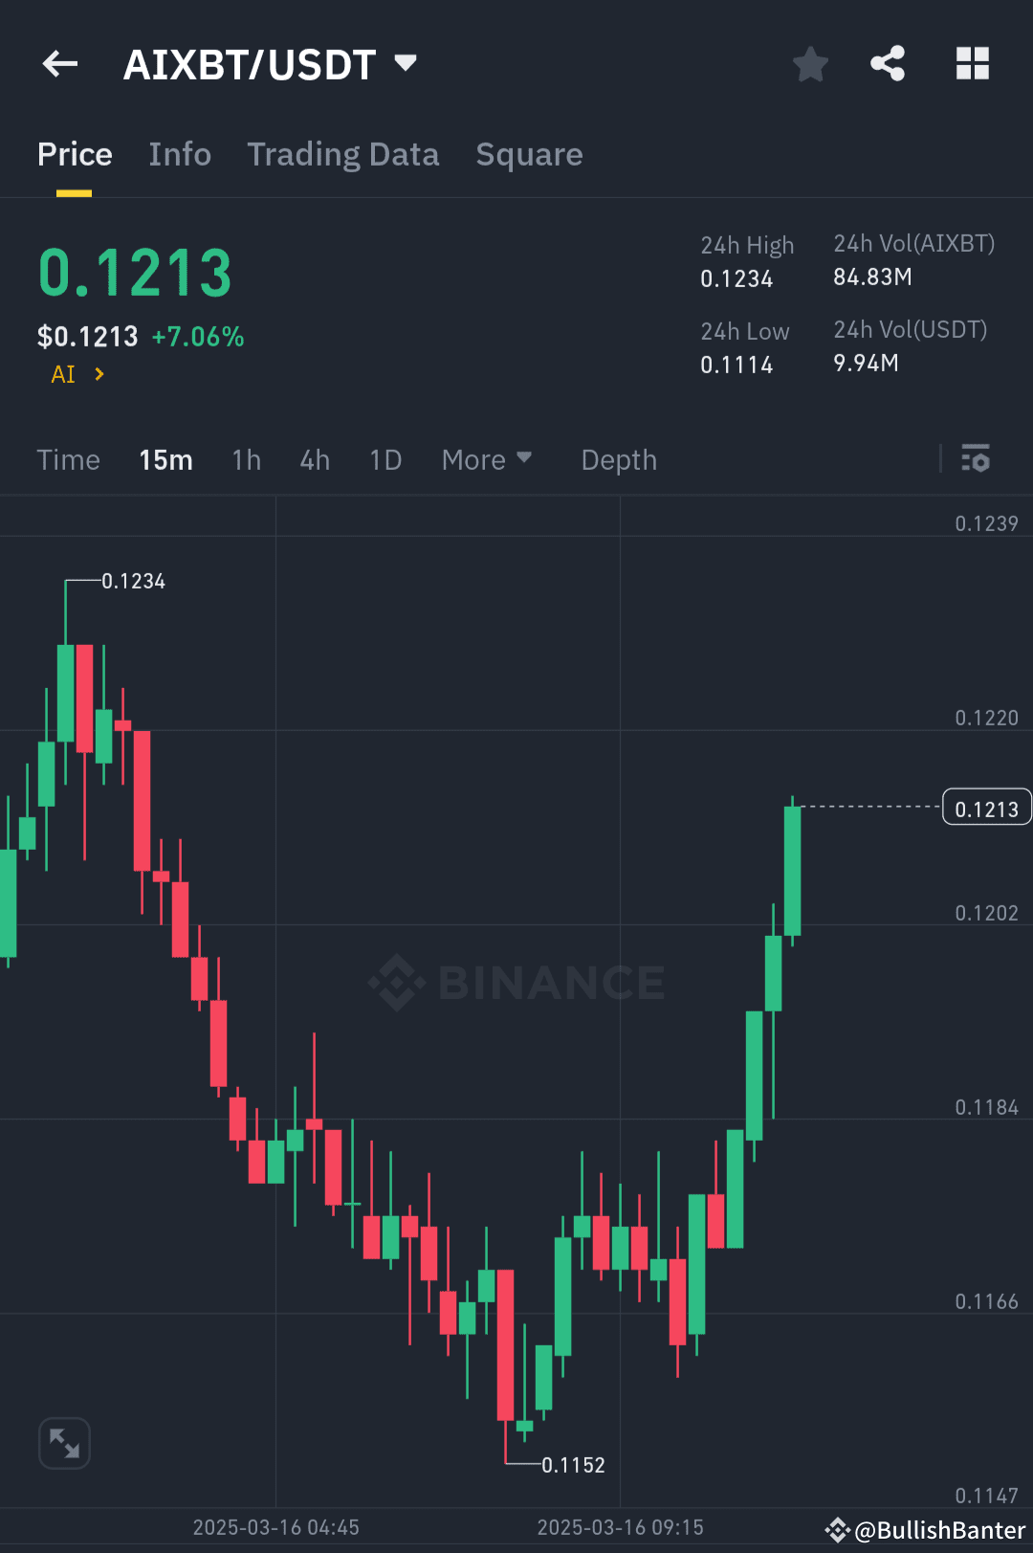1033x1553 pixels.
Task: Open the share options icon
Action: point(887,63)
